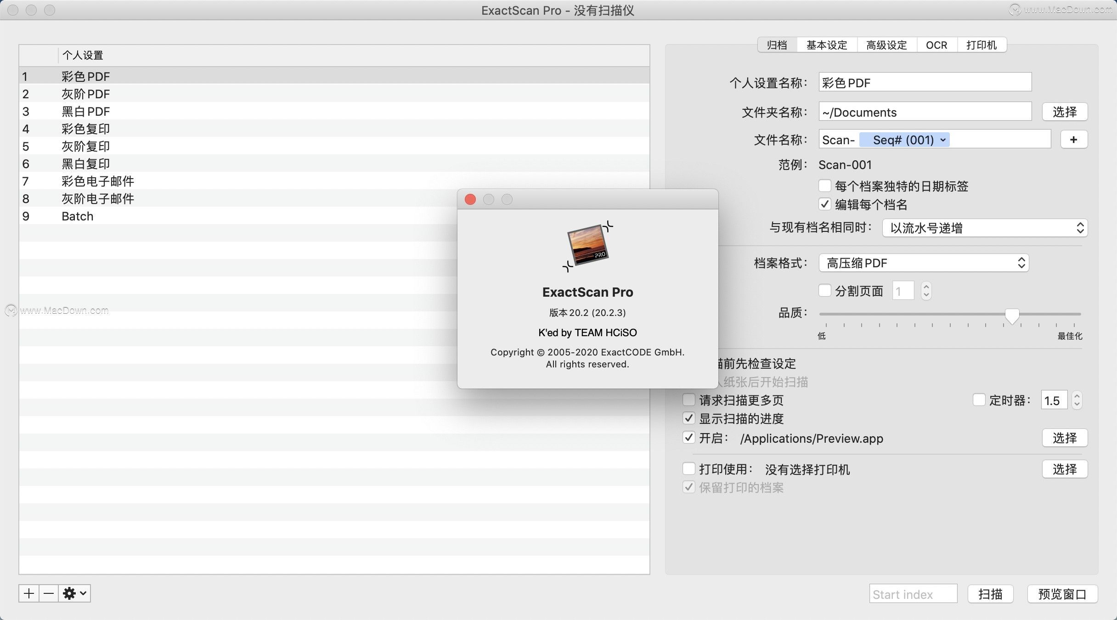This screenshot has width=1117, height=620.
Task: Switch to the 基本设定 tab
Action: point(827,45)
